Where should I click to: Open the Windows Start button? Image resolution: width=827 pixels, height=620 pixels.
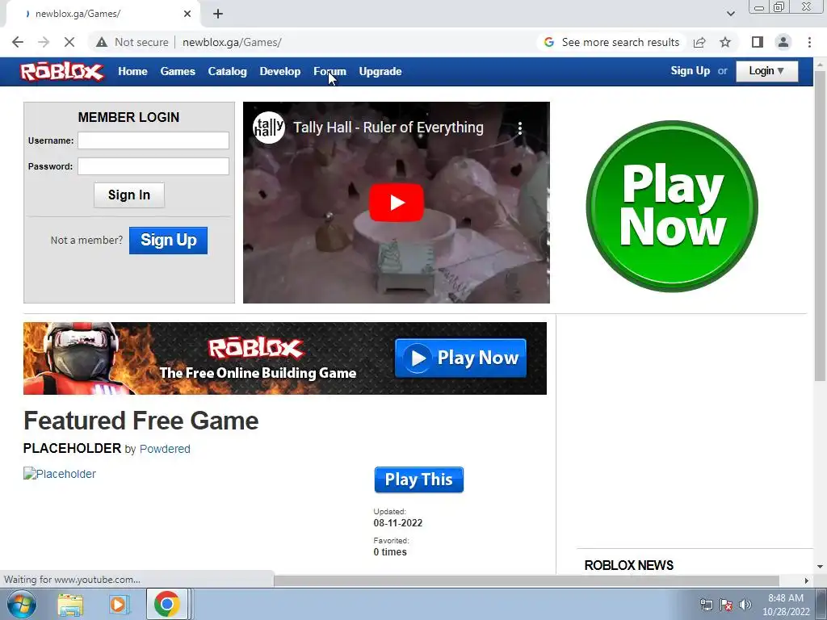pos(21,604)
